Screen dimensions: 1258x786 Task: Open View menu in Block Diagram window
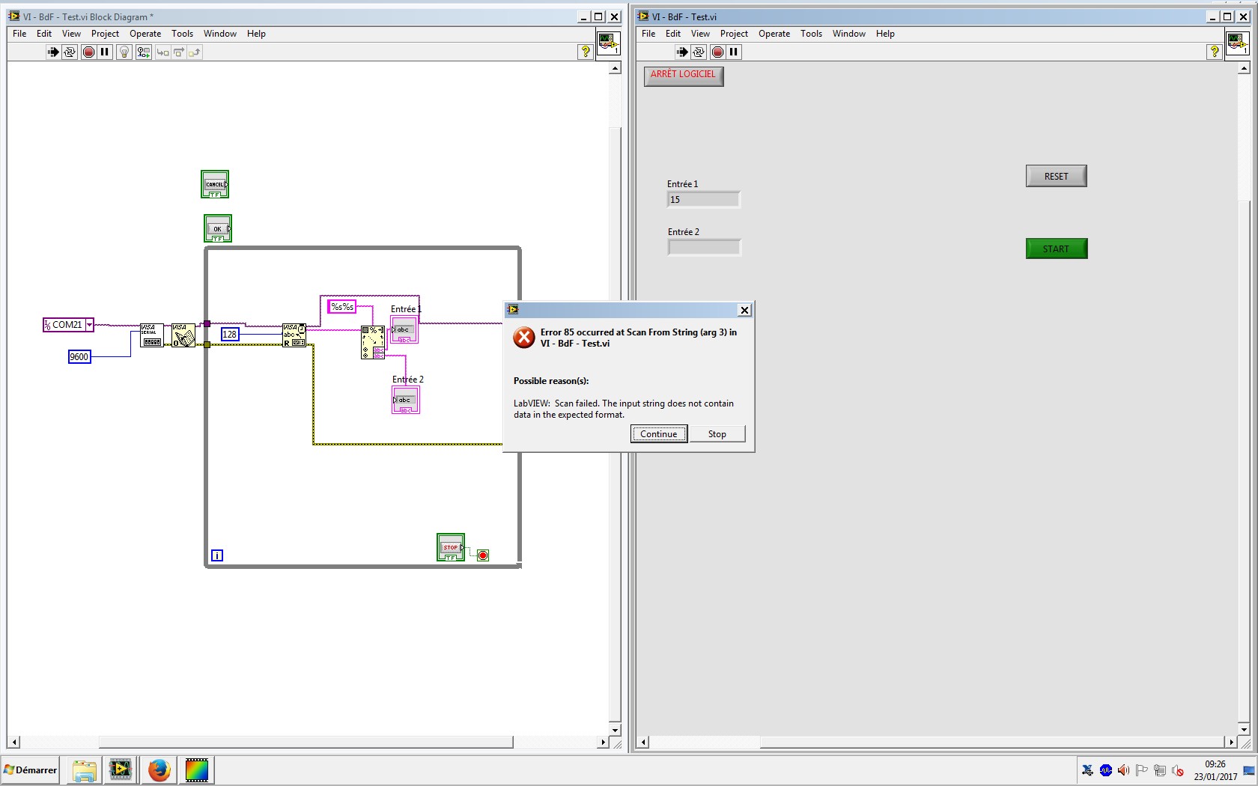(71, 34)
